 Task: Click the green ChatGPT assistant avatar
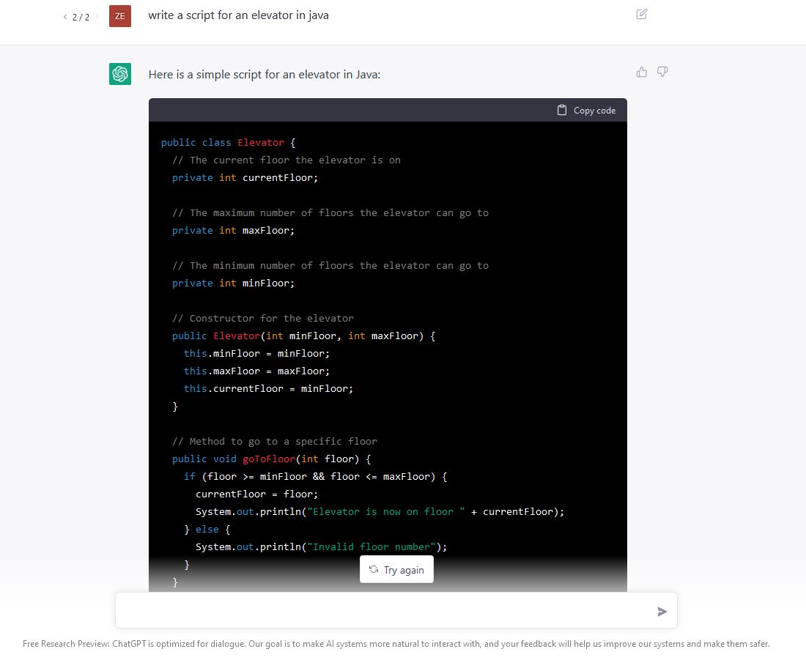pos(119,74)
